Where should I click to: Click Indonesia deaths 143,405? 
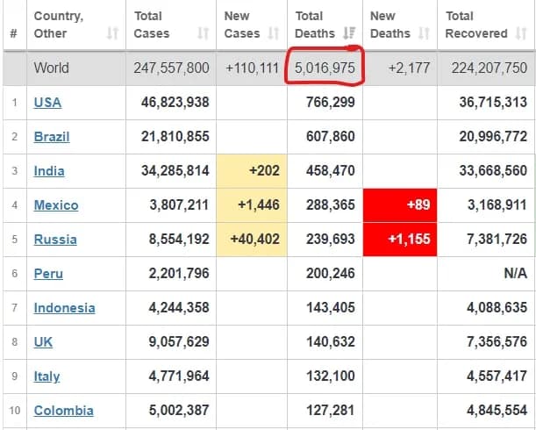pos(331,307)
